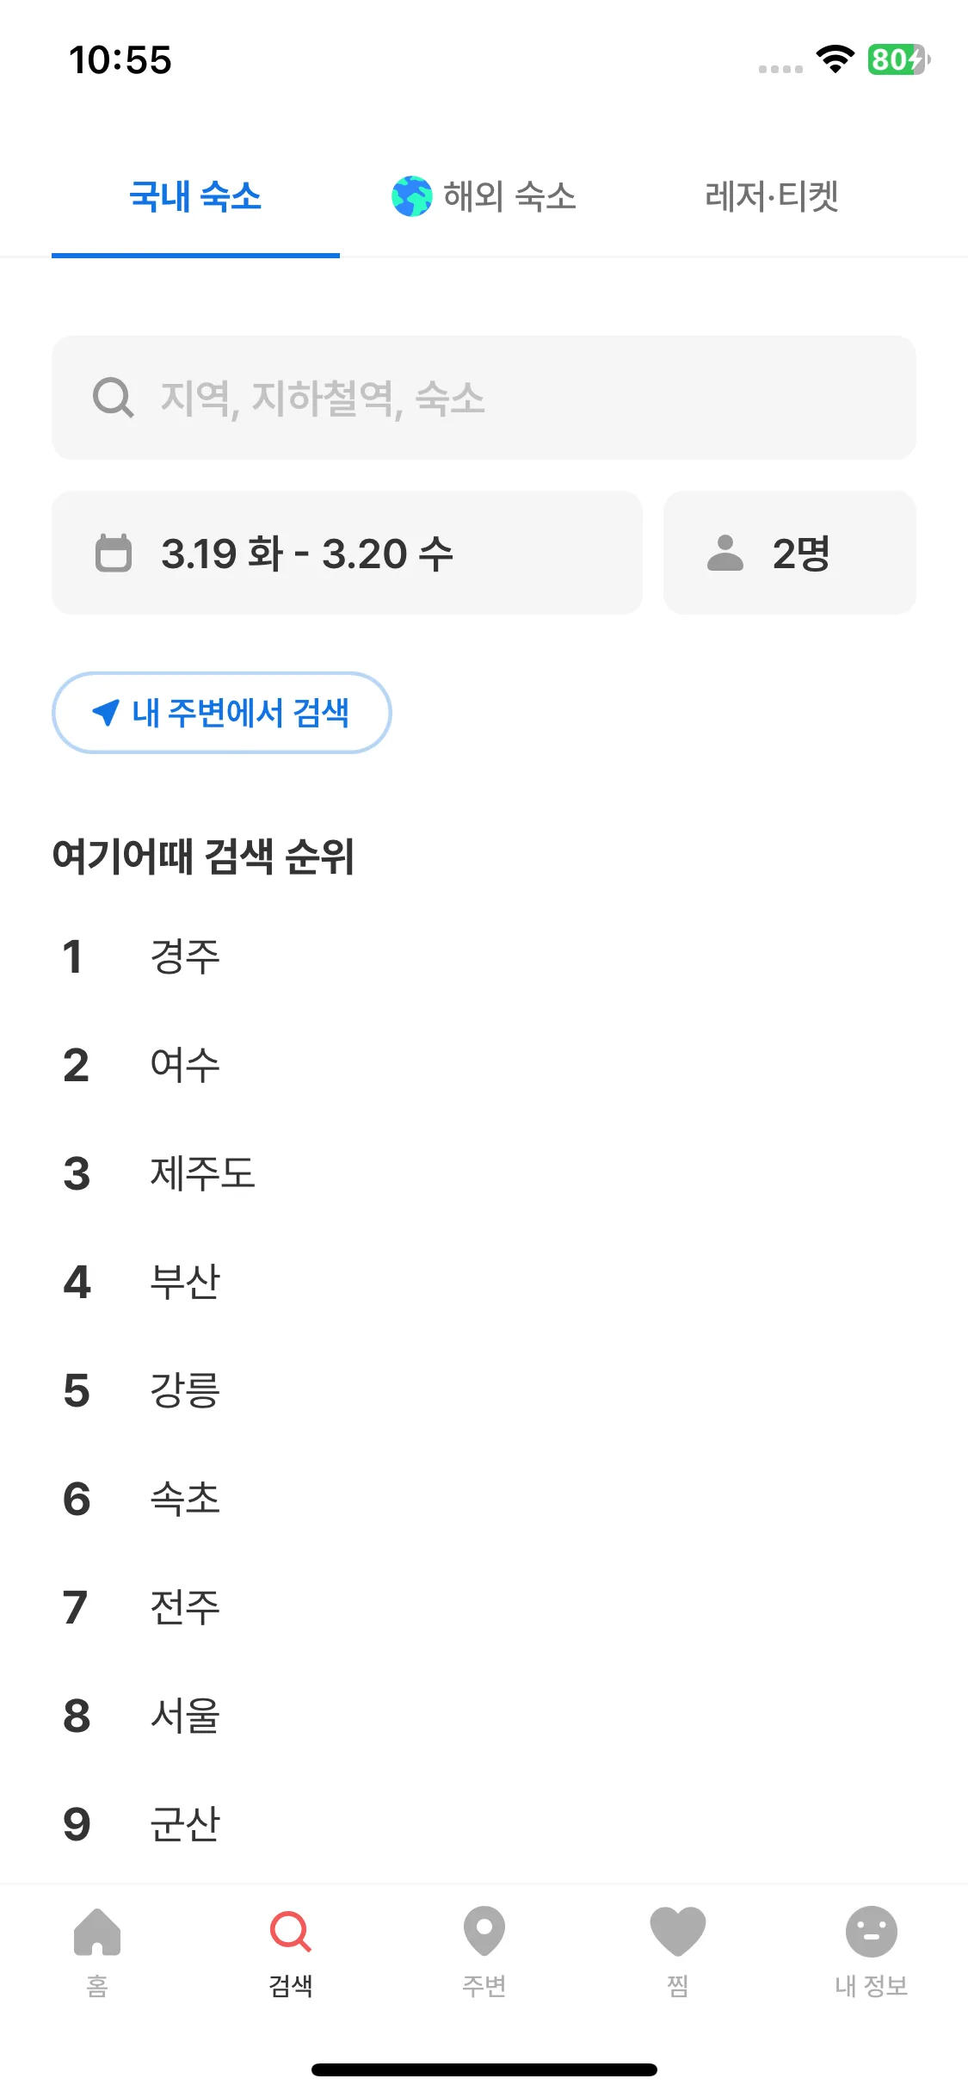Image resolution: width=968 pixels, height=2097 pixels.
Task: Click the 내 주변에서 검색 button
Action: 222,713
